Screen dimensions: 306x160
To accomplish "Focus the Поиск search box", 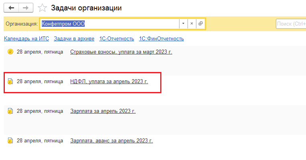I will pos(291,24).
